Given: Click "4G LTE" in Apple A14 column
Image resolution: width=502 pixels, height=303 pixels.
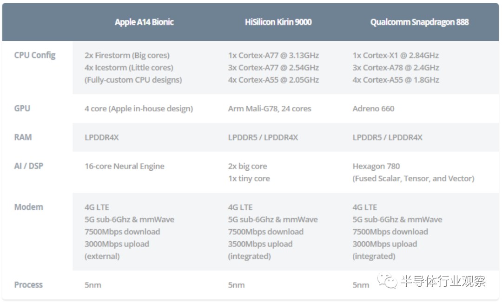Looking at the screenshot, I should pos(97,207).
